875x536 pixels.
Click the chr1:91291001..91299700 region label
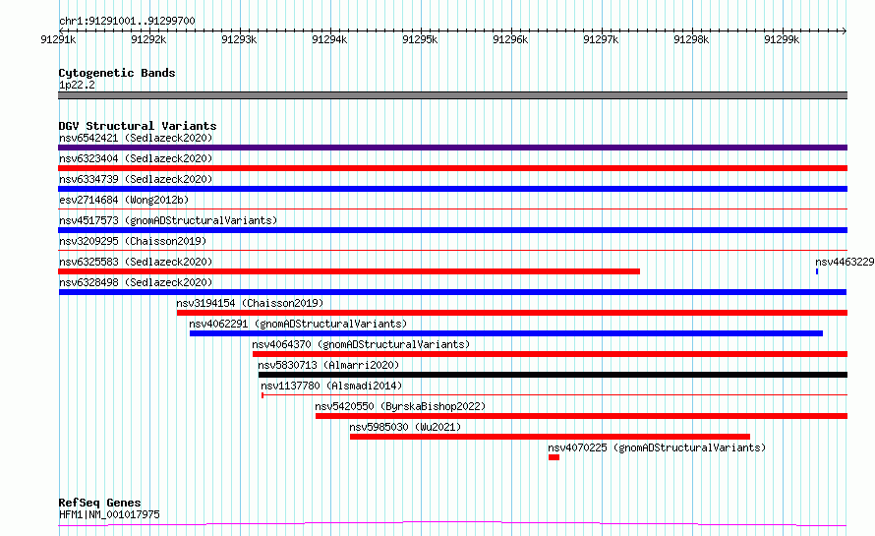(x=127, y=22)
